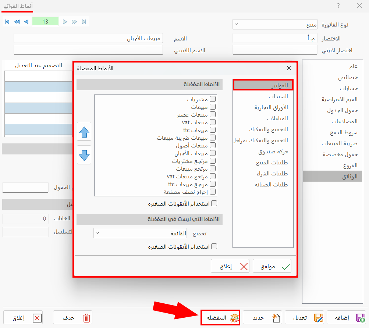Check the مبيعات vat checkbox

213,122
